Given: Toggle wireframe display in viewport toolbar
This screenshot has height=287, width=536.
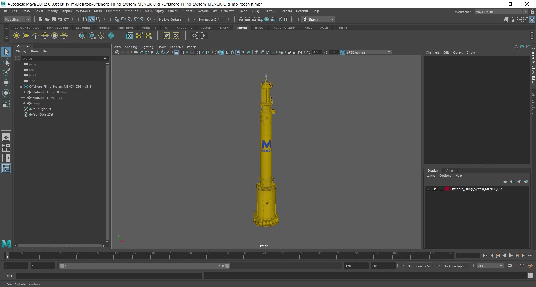Looking at the screenshot, I should tap(217, 52).
